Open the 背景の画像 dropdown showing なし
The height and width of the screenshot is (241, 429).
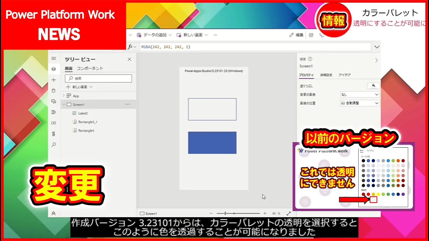(x=360, y=95)
